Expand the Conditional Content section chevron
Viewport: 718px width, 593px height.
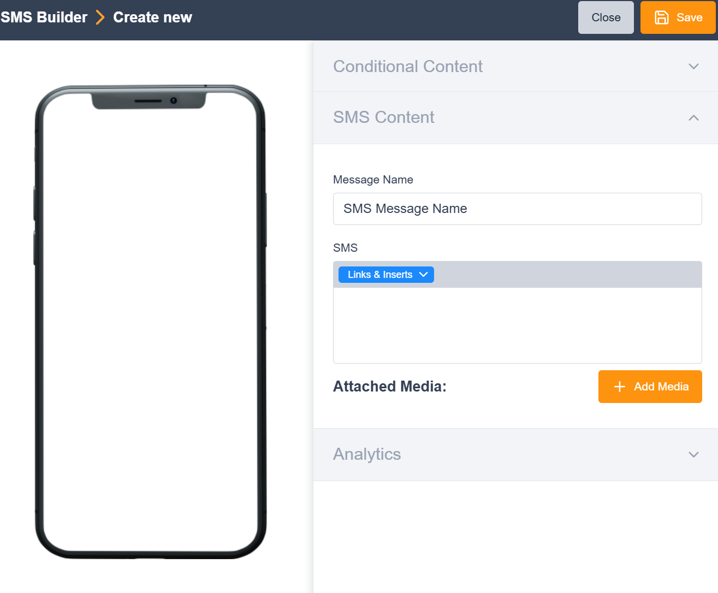pyautogui.click(x=693, y=67)
